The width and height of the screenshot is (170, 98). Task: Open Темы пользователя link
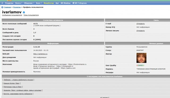31,15
